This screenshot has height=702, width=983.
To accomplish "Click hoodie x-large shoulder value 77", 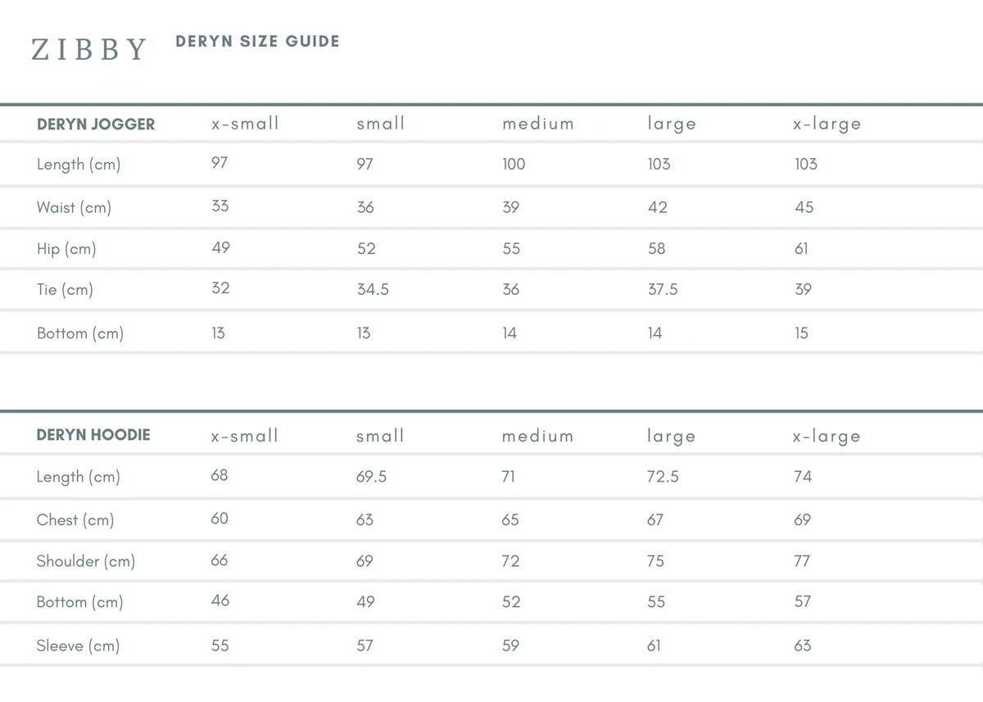I will tap(802, 561).
